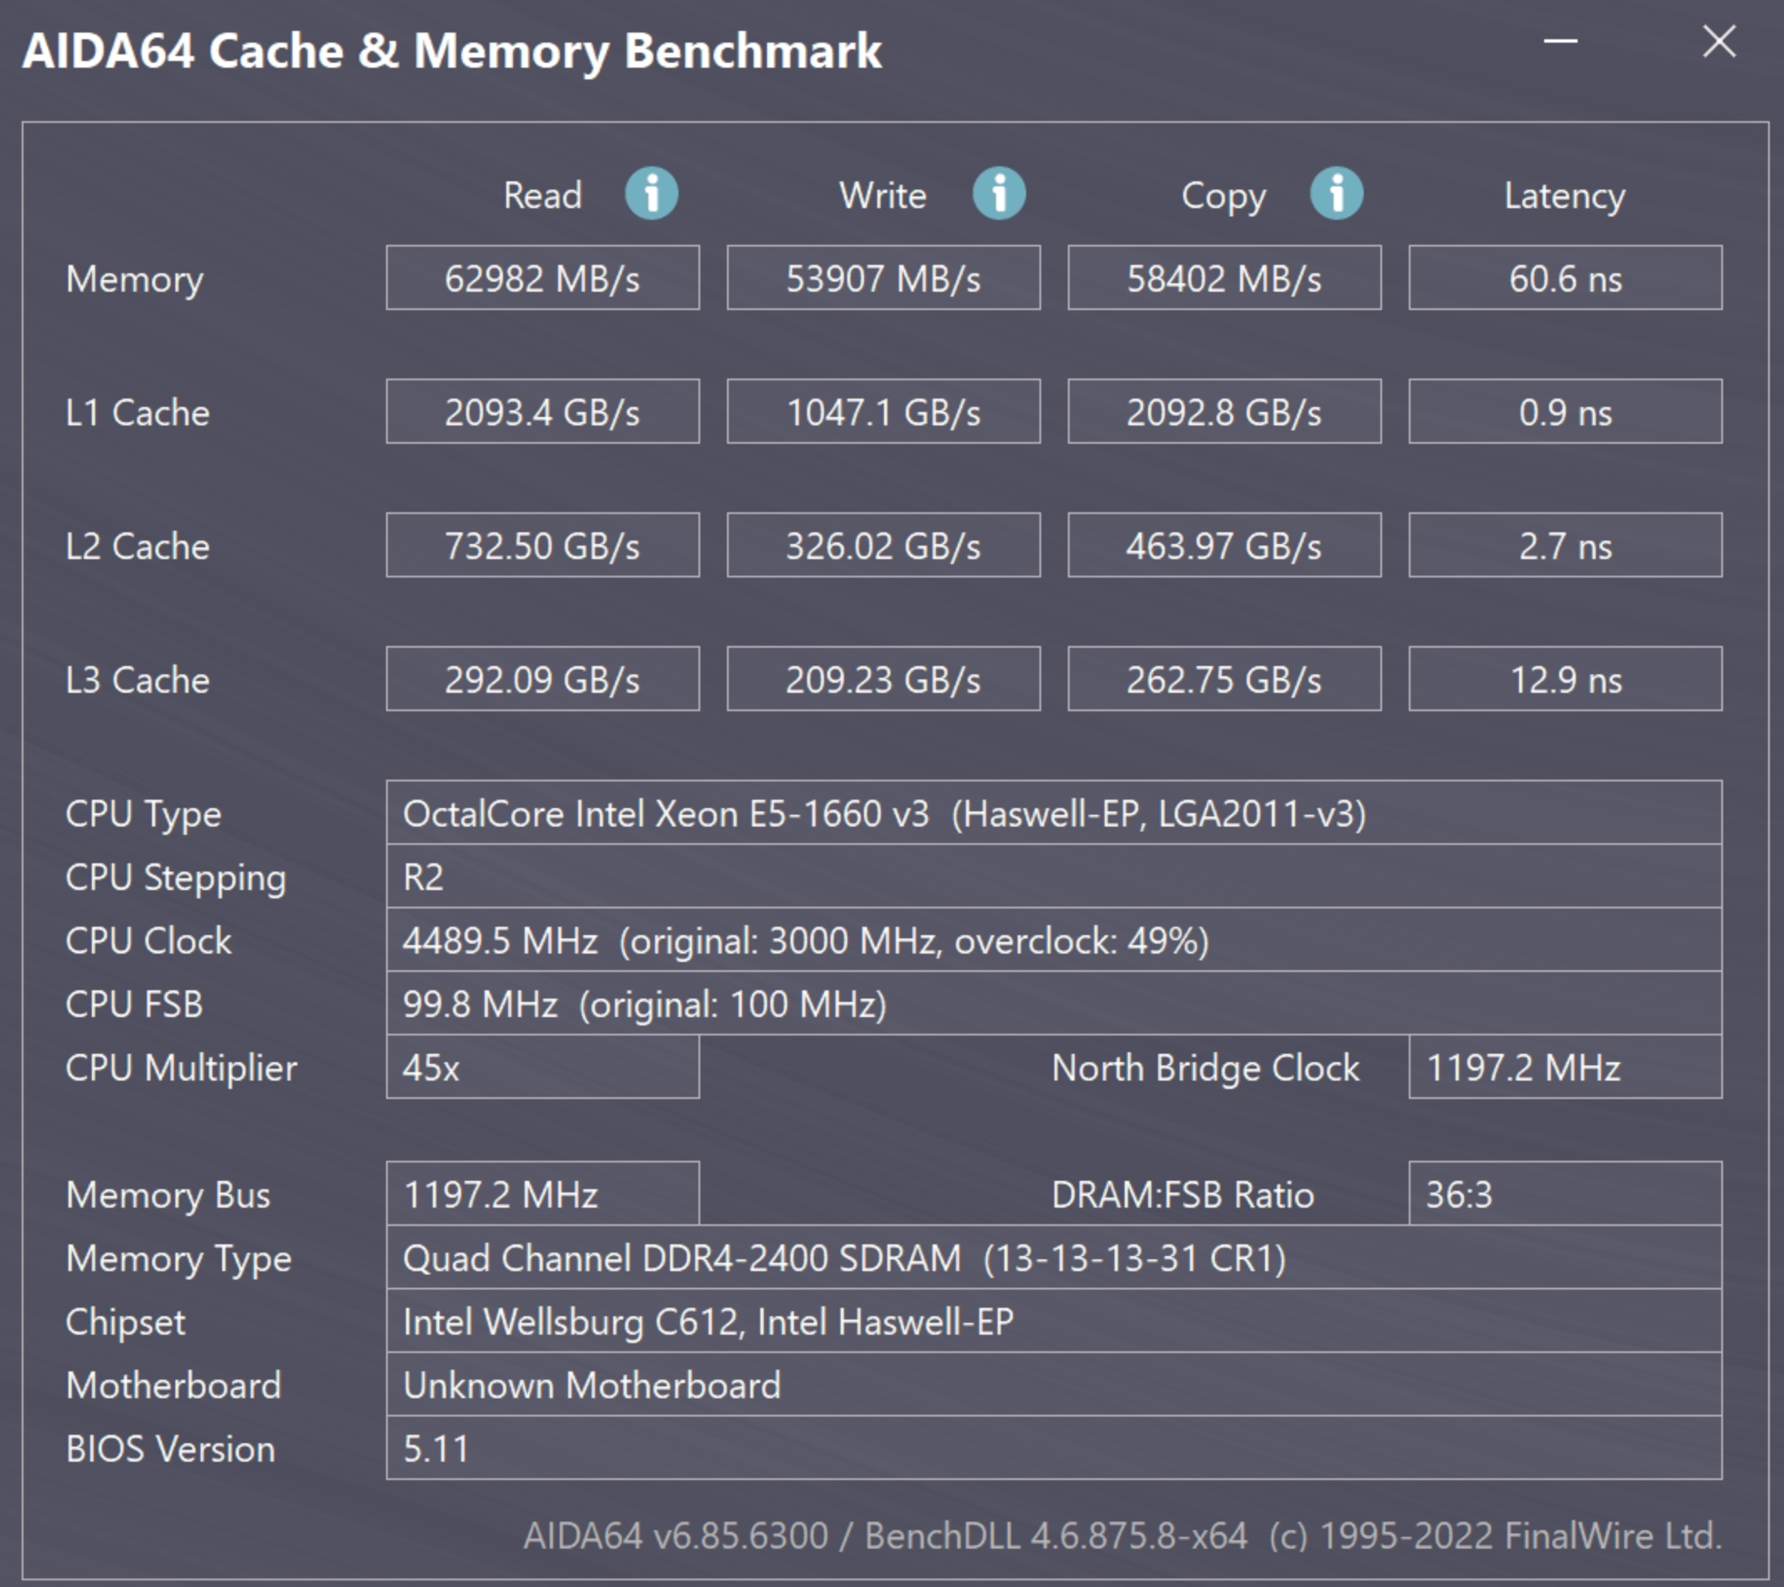Close the AIDA64 benchmark window
Viewport: 1784px width, 1587px height.
click(1719, 41)
